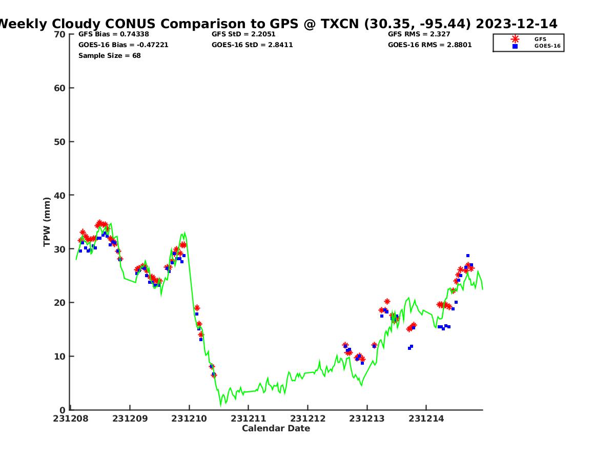The image size is (615, 461).
Task: Click the y-axis tick label 0
Action: [63, 410]
